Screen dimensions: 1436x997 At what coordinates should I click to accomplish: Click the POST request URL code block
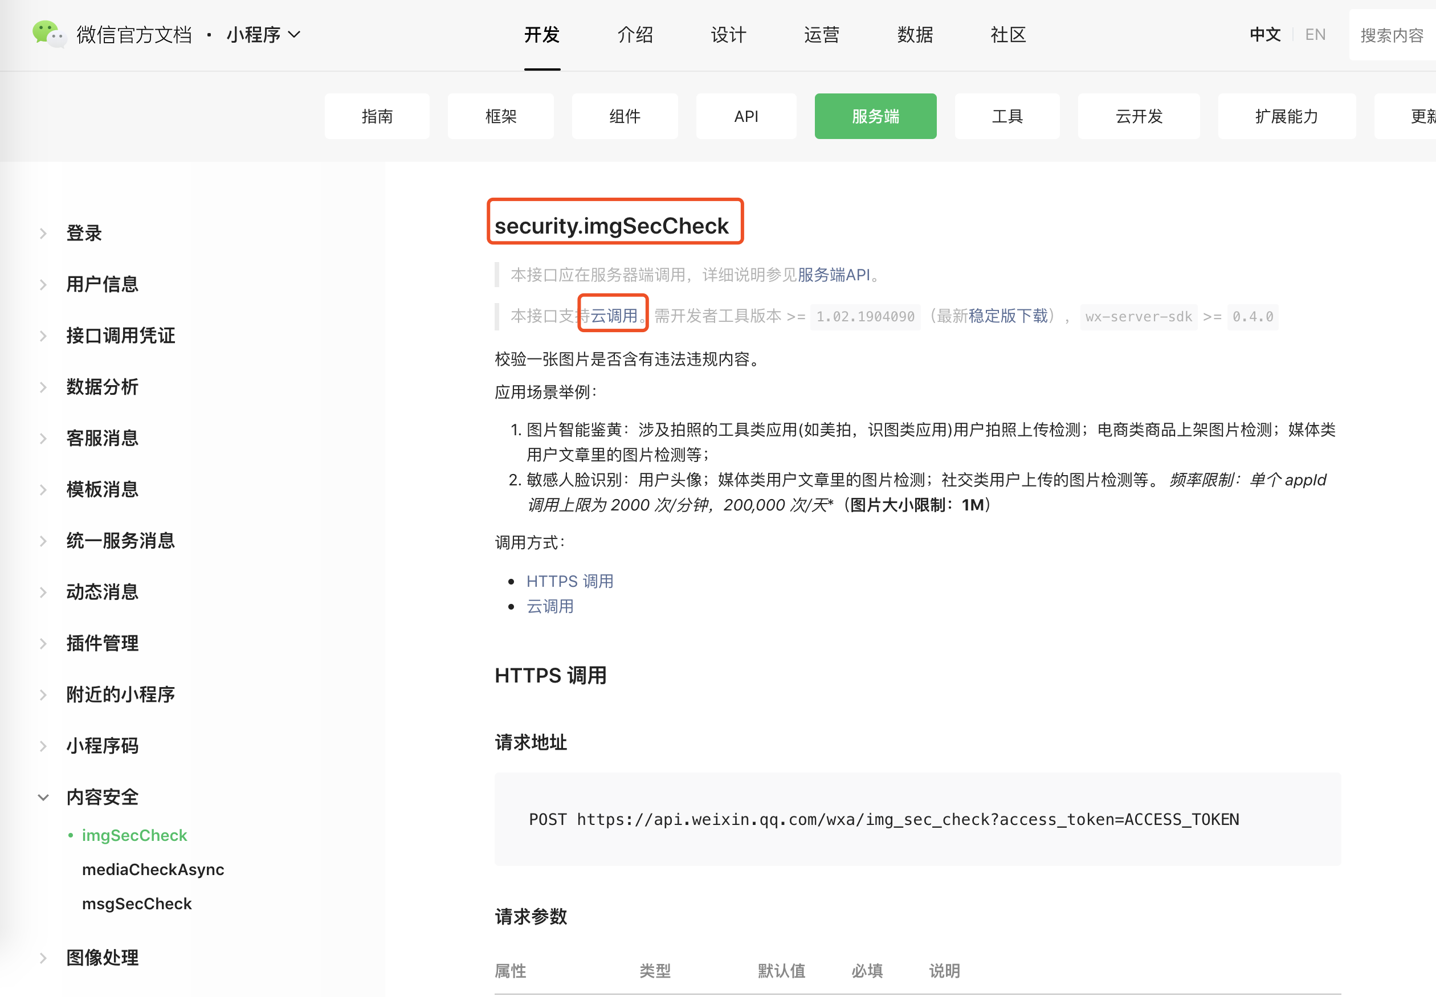point(918,820)
